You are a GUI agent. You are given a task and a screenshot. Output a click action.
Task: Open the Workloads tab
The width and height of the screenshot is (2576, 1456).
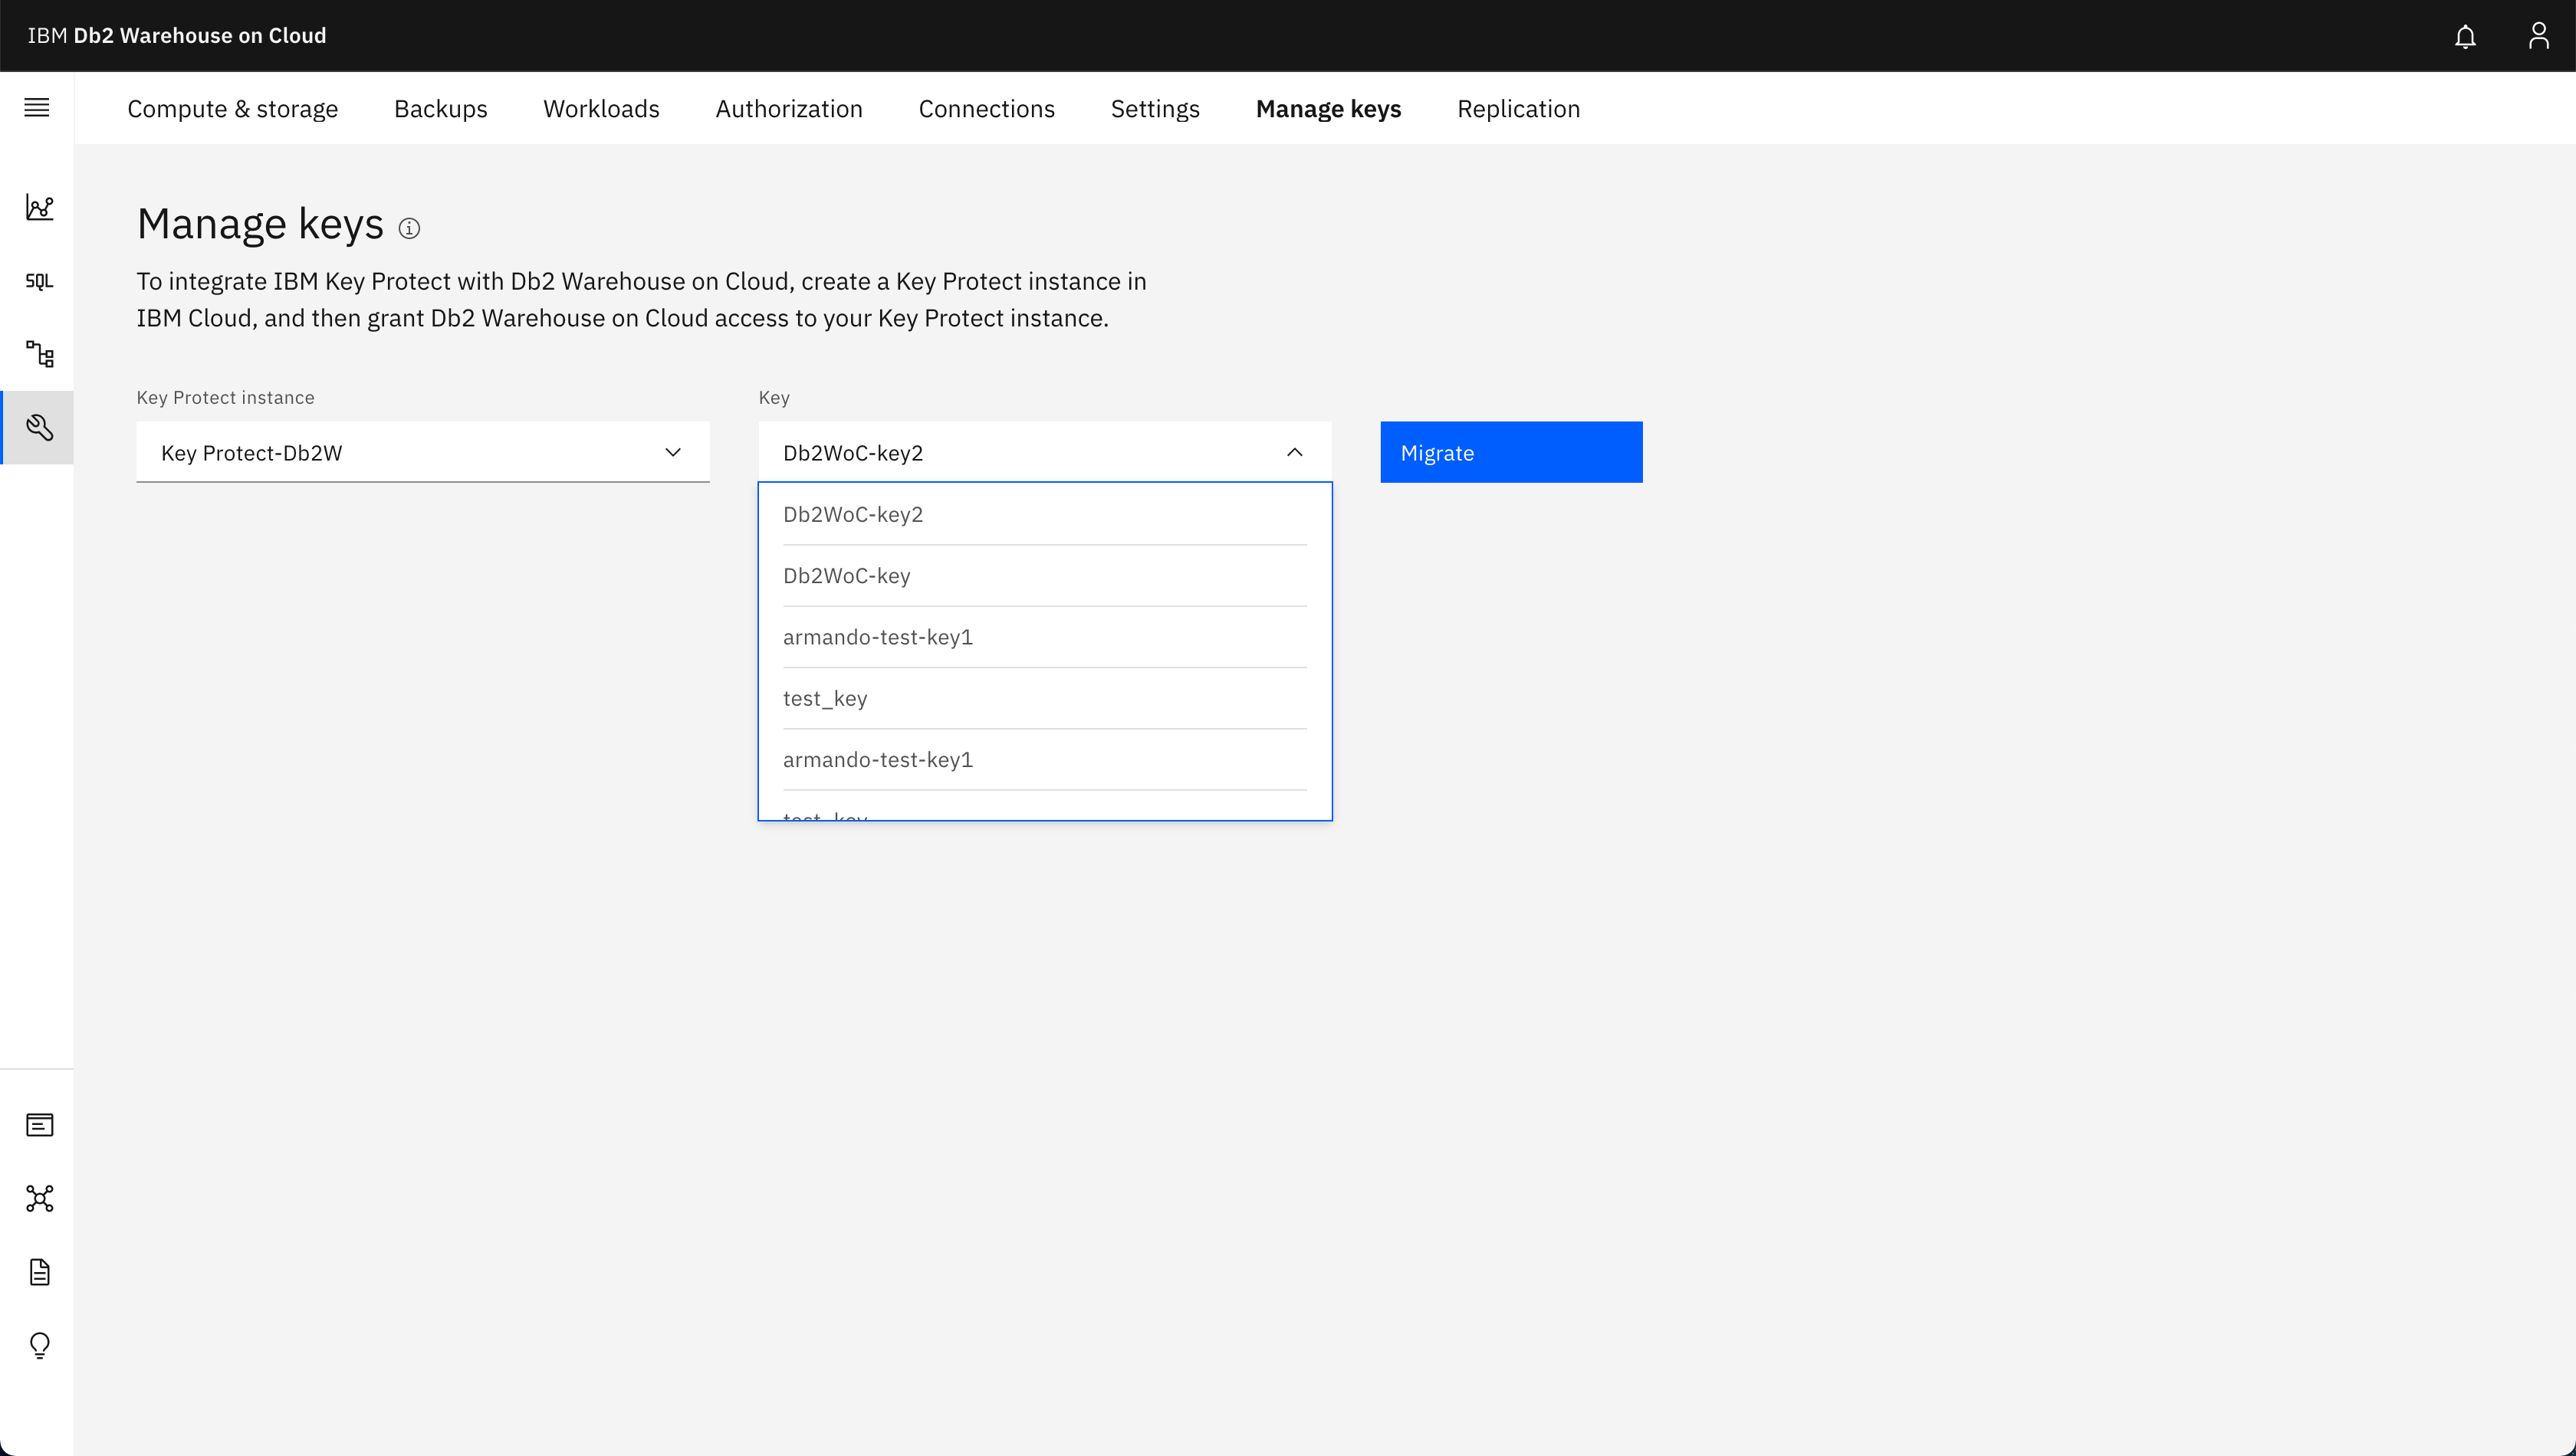tap(601, 108)
